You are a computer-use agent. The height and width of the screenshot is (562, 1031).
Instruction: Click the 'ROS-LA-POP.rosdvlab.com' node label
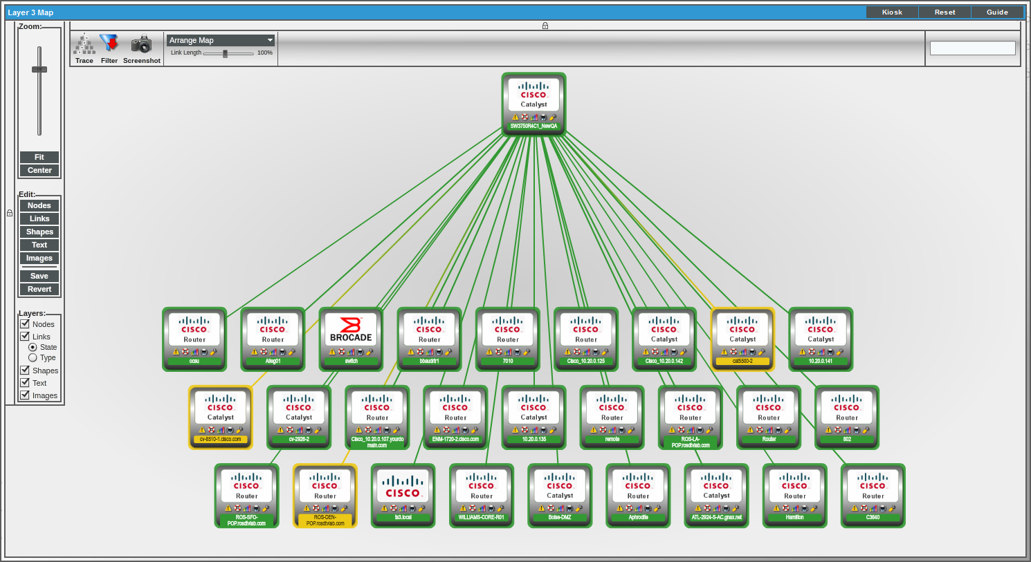tap(691, 442)
